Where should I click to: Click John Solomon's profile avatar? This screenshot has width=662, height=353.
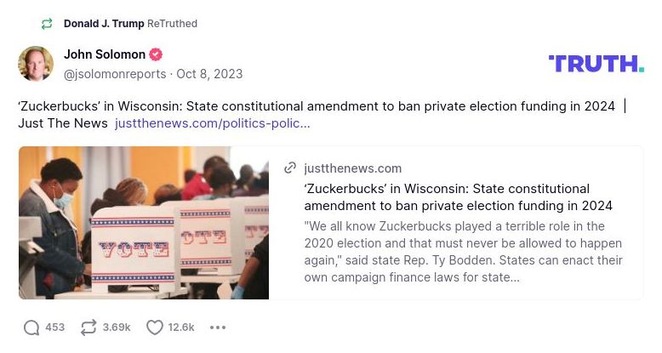pyautogui.click(x=36, y=64)
